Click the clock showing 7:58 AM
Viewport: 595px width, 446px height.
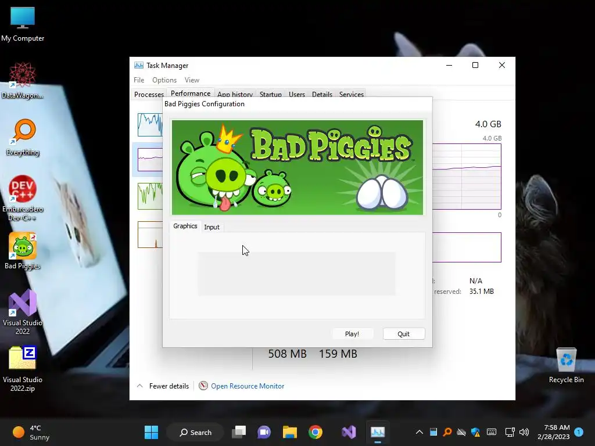[x=554, y=432]
